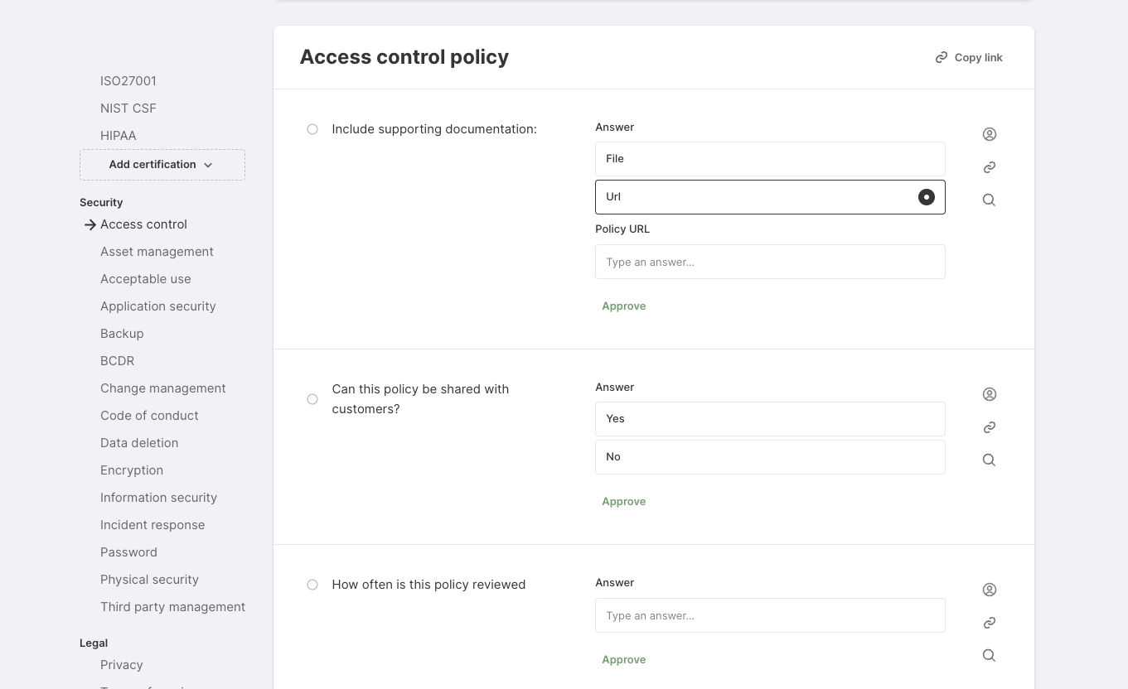1128x689 pixels.
Task: Open the Add certification dropdown
Action: coord(162,165)
